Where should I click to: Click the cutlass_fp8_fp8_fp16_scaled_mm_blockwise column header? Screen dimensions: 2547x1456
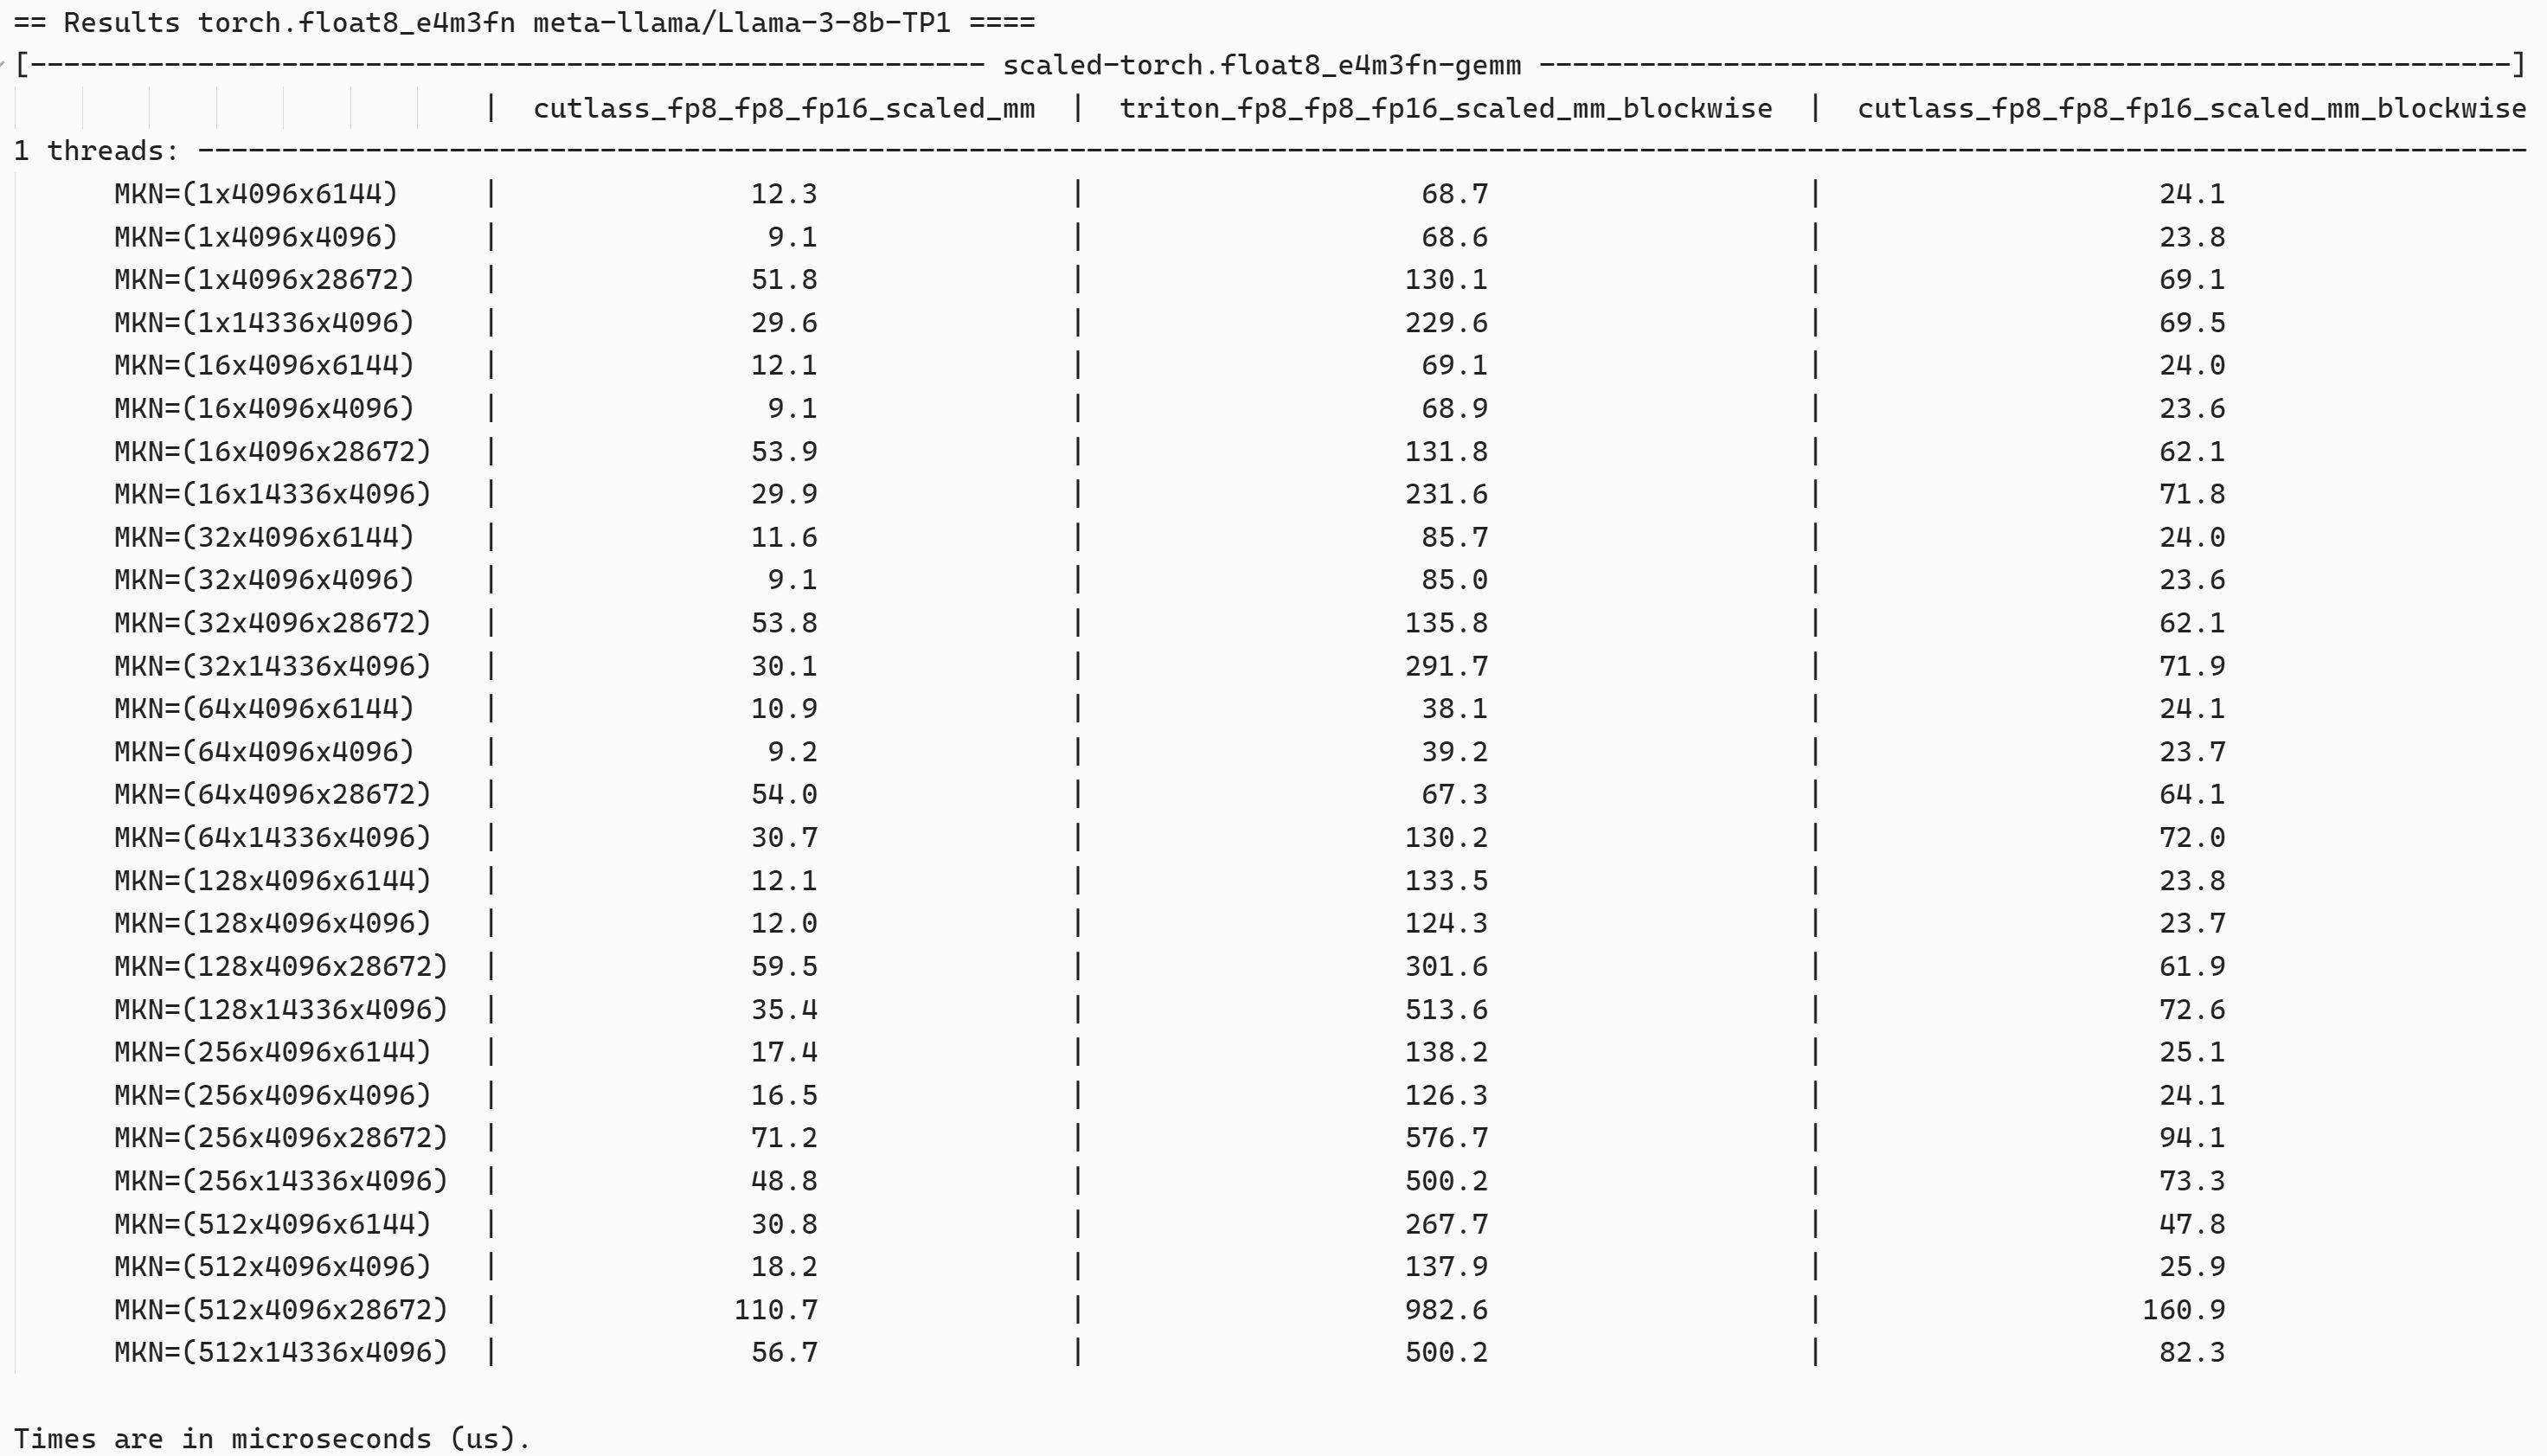point(2191,109)
